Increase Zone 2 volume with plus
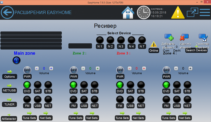 (98, 69)
